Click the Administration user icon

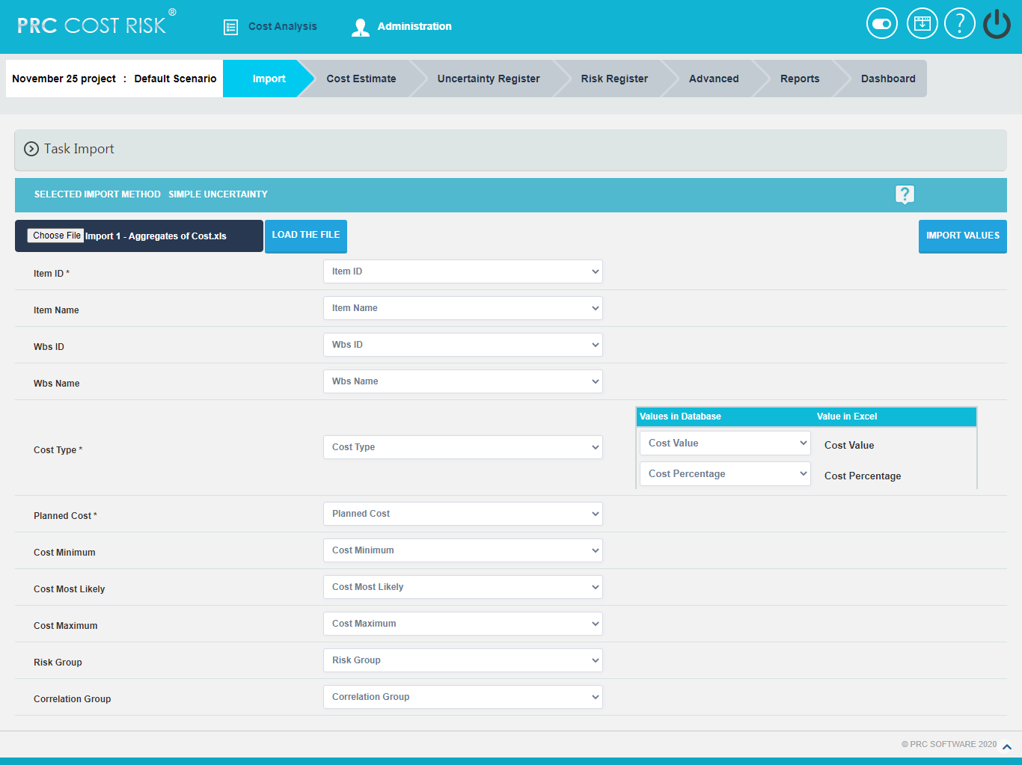pos(360,27)
